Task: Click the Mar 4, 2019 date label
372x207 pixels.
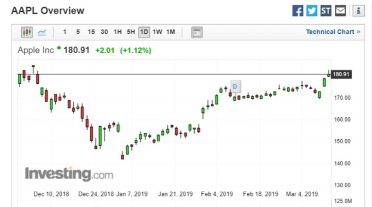Action: [302, 194]
